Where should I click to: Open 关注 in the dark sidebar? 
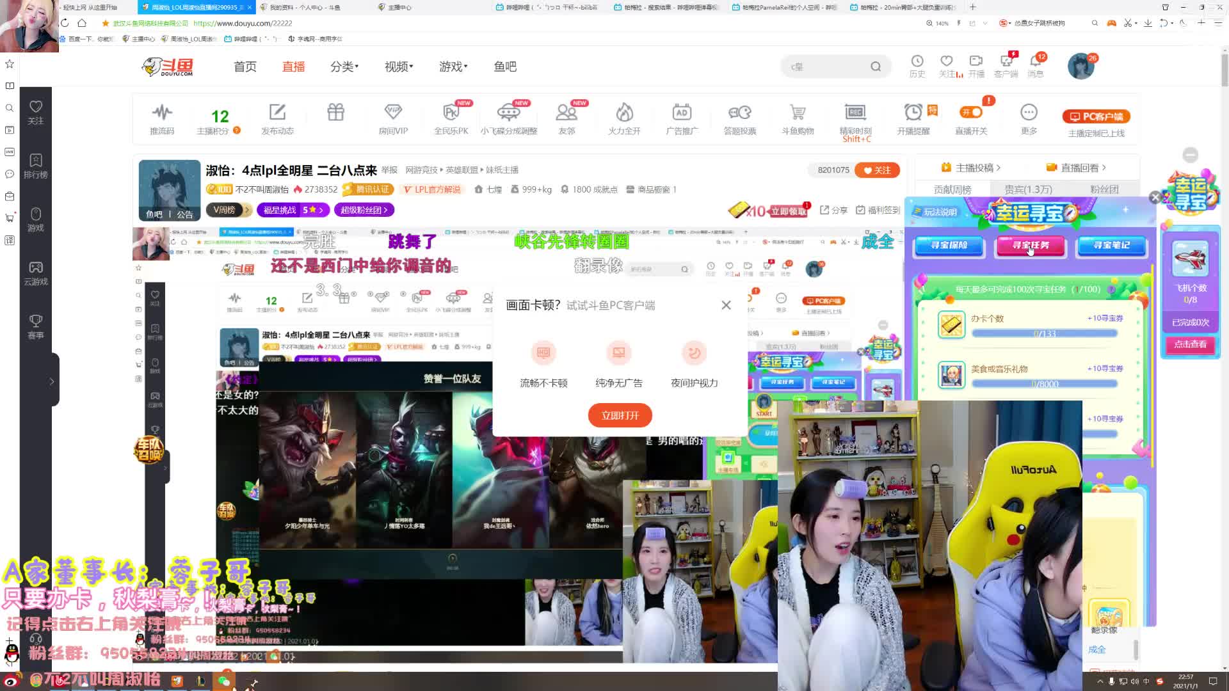(36, 112)
